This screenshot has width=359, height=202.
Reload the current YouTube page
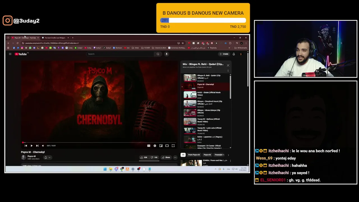pyautogui.click(x=17, y=43)
